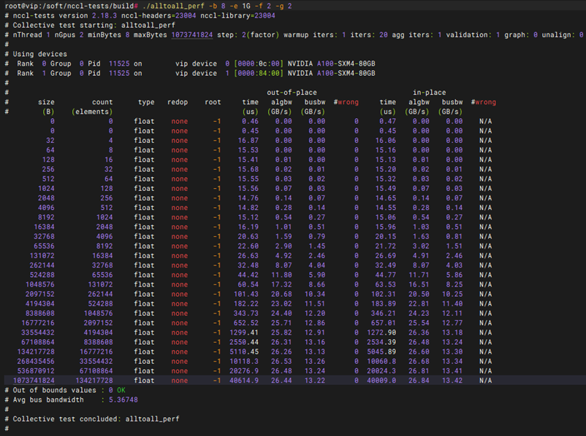Click the 'root' column header

[213, 102]
